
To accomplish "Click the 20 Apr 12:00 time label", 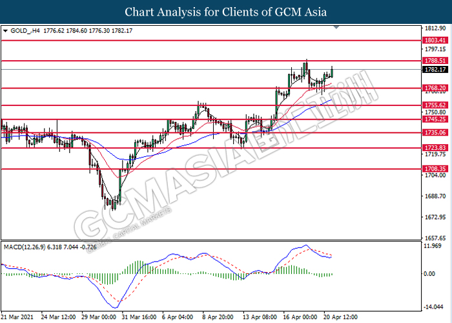I will click(341, 317).
